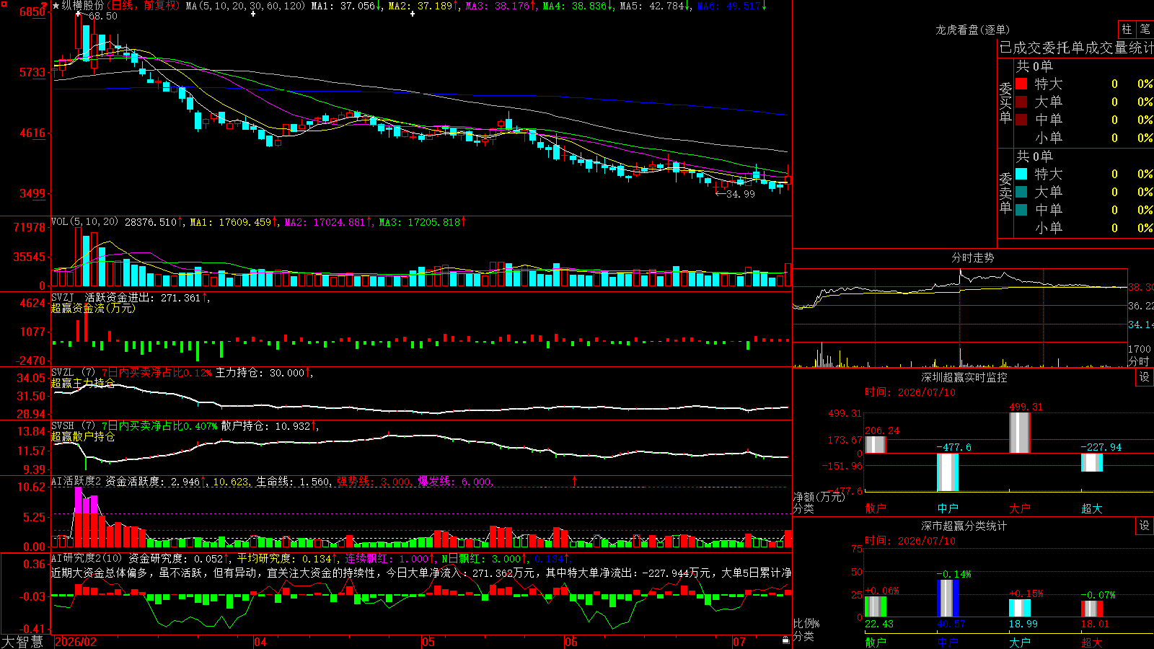Click the 委卖单 小单 row label
Screen dimensions: 1154x649
point(1049,228)
